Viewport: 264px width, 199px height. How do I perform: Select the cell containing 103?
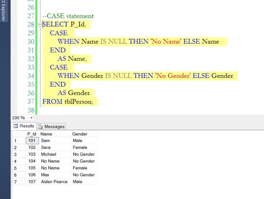[32, 154]
